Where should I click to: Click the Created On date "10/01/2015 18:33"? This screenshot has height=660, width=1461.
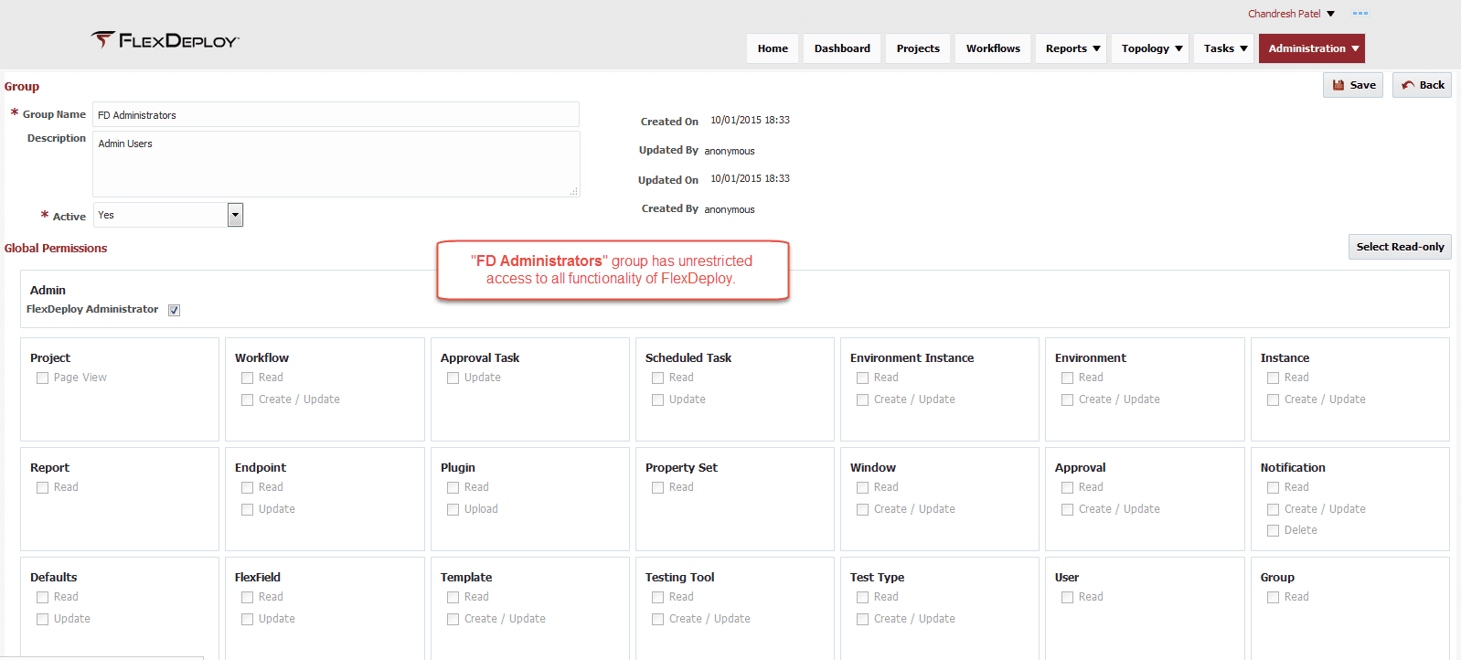click(750, 120)
